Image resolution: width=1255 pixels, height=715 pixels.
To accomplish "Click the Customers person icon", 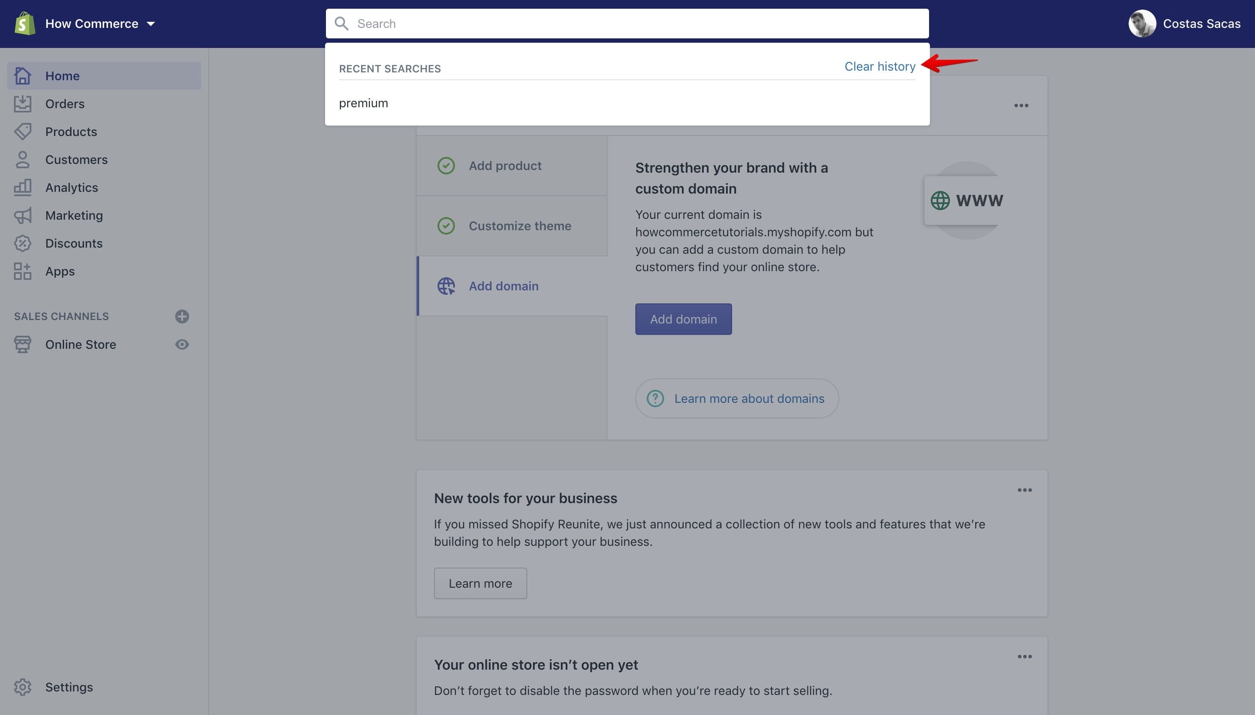I will tap(23, 160).
